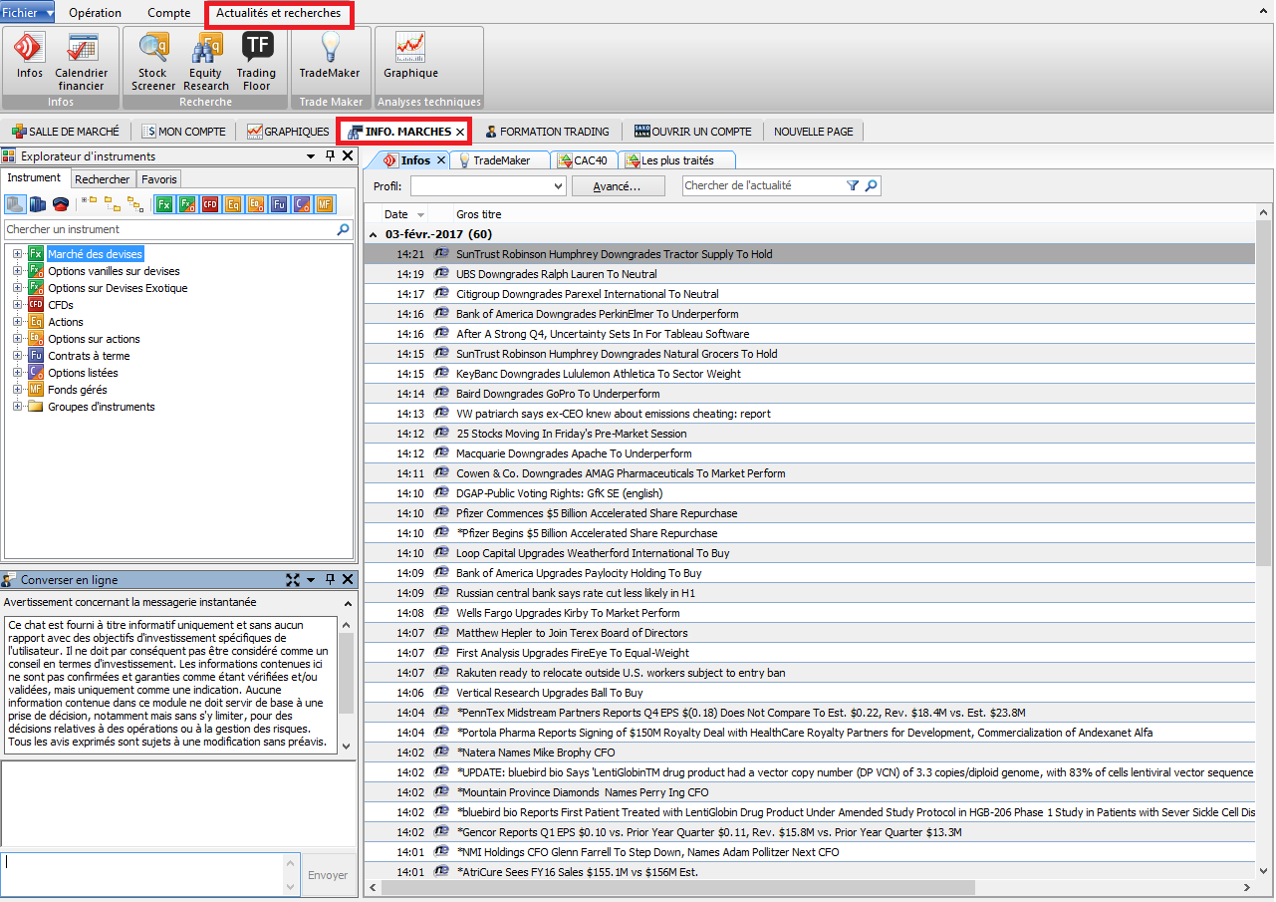The height and width of the screenshot is (902, 1276).
Task: Toggle the red CFD filter button
Action: (209, 204)
